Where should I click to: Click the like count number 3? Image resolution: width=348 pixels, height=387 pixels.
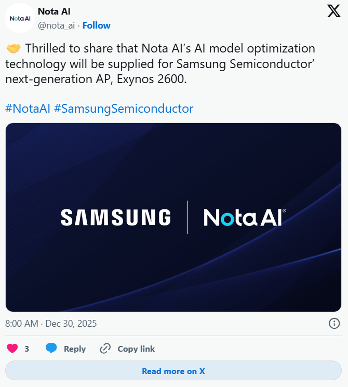click(27, 349)
